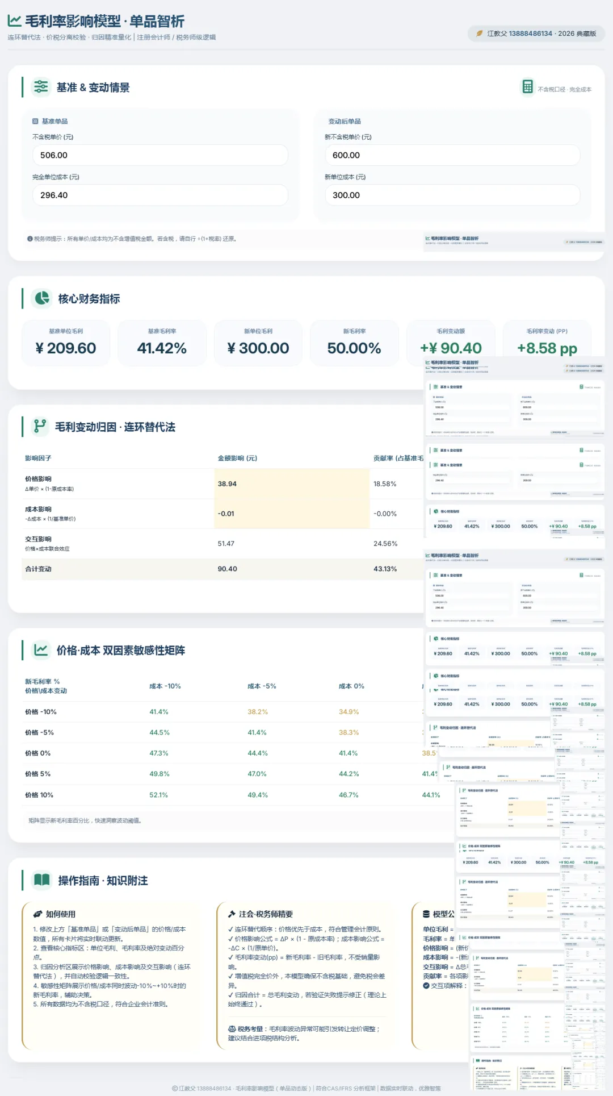
Task: Click the 价格影响 row label
Action: coord(38,479)
